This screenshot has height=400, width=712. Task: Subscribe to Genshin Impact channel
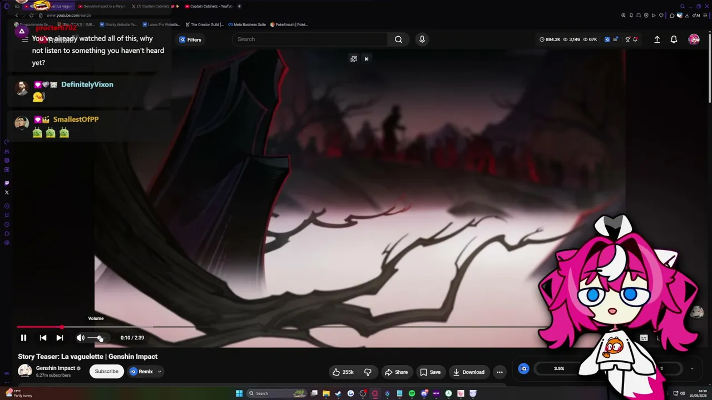click(x=106, y=372)
